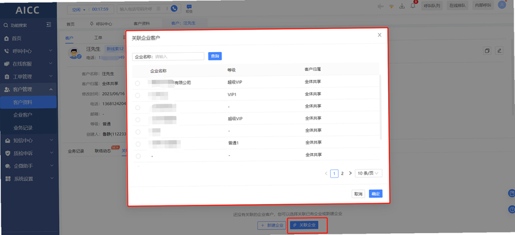Select radio for the VIP1 row
The width and height of the screenshot is (515, 235).
click(138, 95)
